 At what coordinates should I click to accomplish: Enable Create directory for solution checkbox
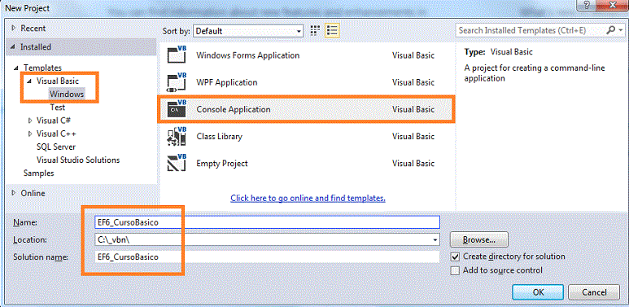[455, 257]
